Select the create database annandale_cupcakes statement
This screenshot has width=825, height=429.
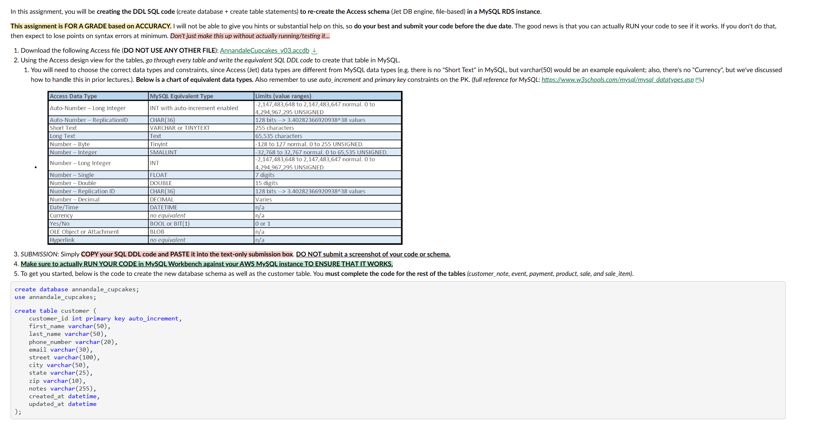[x=77, y=289]
